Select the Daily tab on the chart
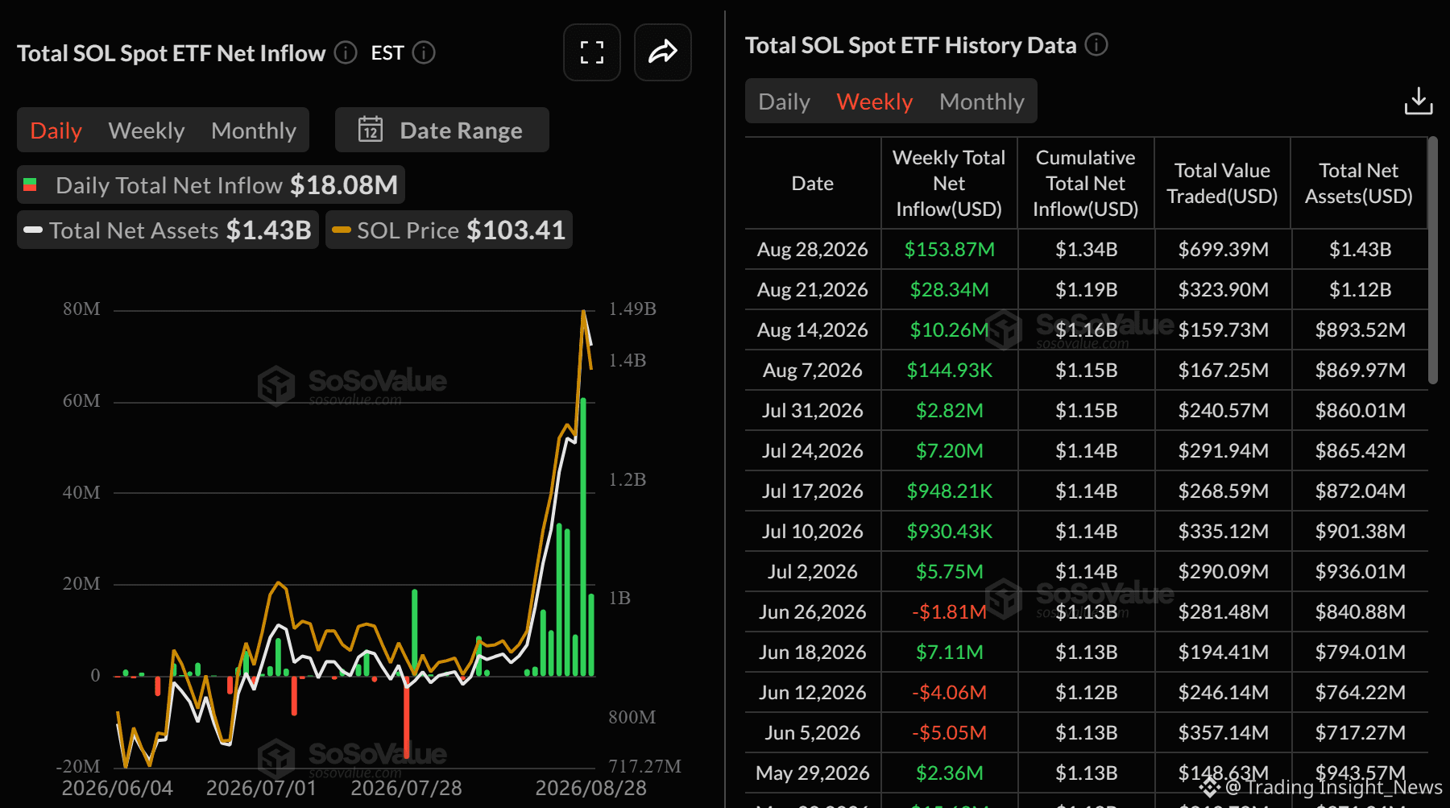The image size is (1450, 808). tap(56, 131)
